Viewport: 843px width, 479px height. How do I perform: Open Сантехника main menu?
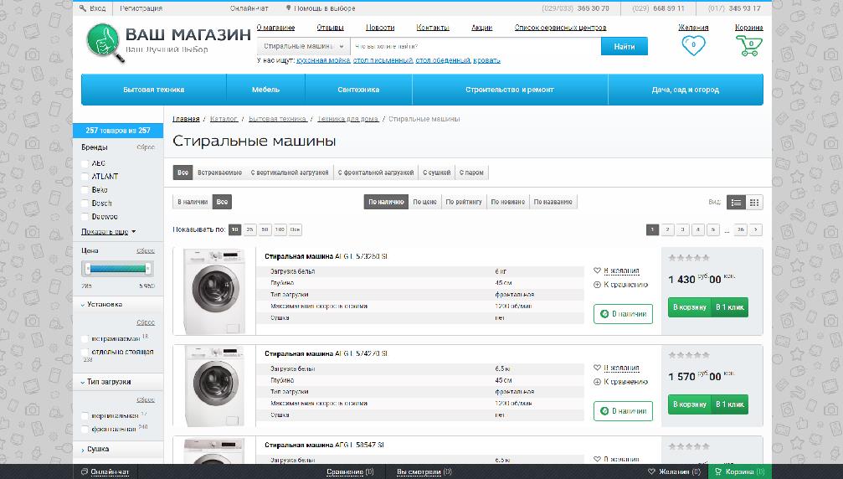coord(358,90)
